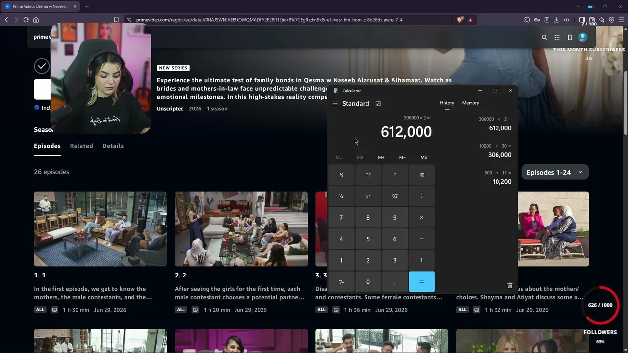Click the M− memory subtract button
Screen dimensions: 628x353
(402, 157)
